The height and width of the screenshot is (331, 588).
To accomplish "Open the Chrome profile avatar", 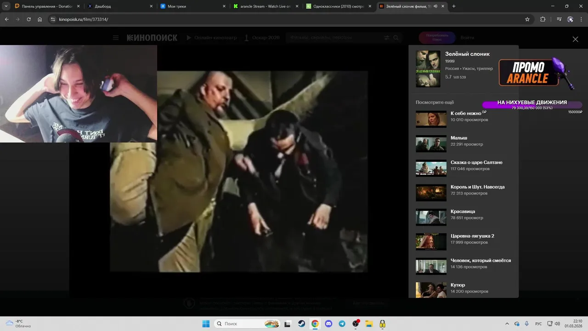I will pos(571,19).
